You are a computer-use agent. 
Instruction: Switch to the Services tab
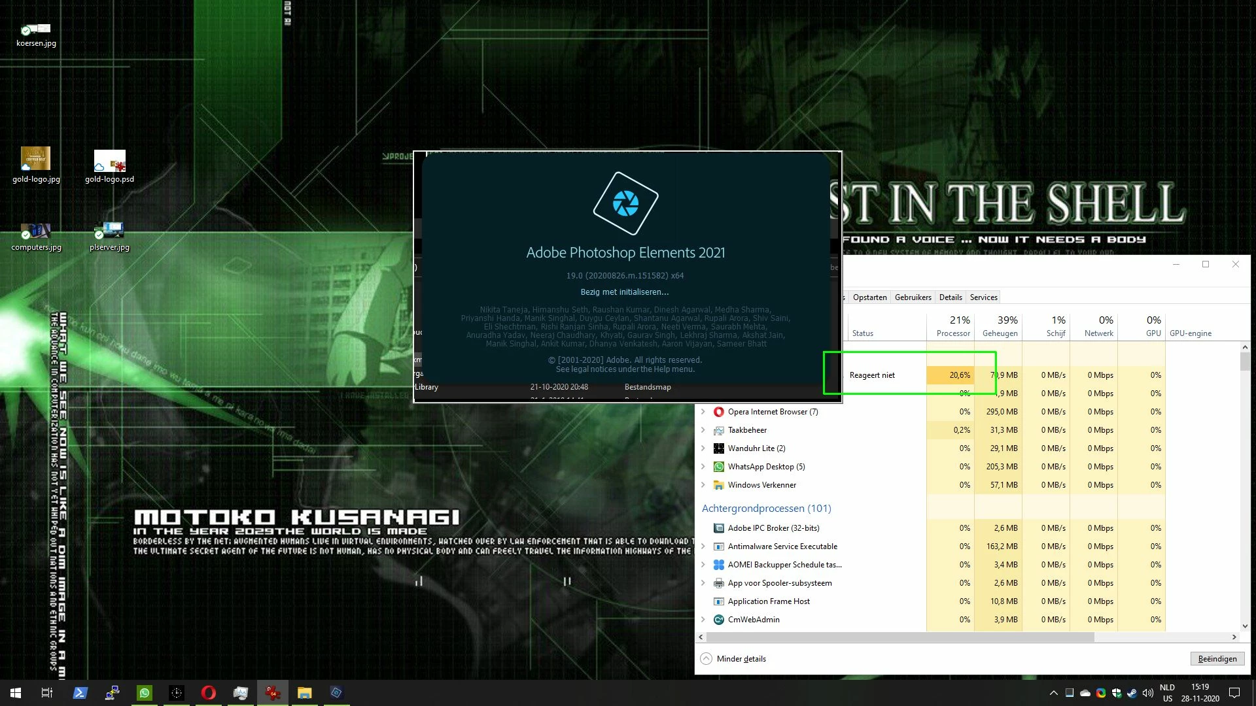coord(983,297)
